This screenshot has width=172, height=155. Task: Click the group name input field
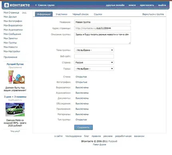pyautogui.click(x=102, y=22)
